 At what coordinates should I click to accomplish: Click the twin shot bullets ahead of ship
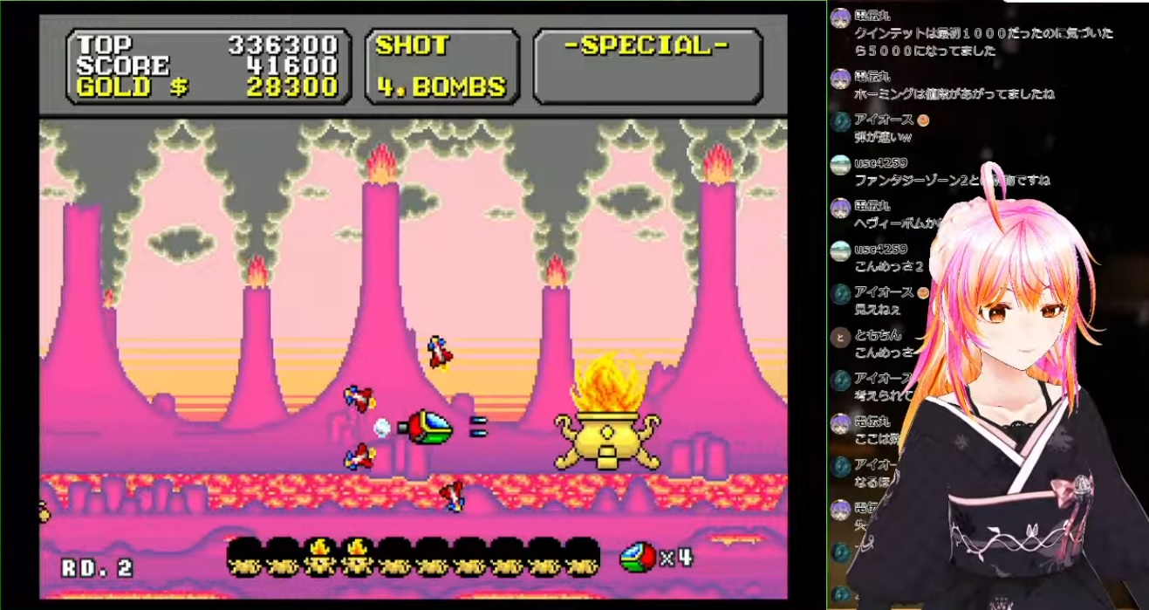pyautogui.click(x=477, y=426)
